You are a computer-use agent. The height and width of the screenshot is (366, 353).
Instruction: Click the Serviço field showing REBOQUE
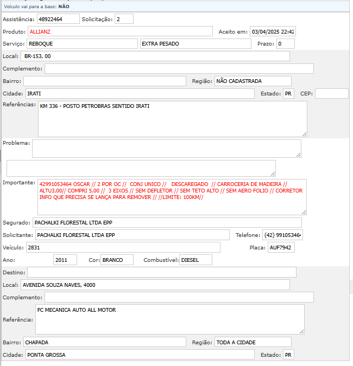point(83,44)
